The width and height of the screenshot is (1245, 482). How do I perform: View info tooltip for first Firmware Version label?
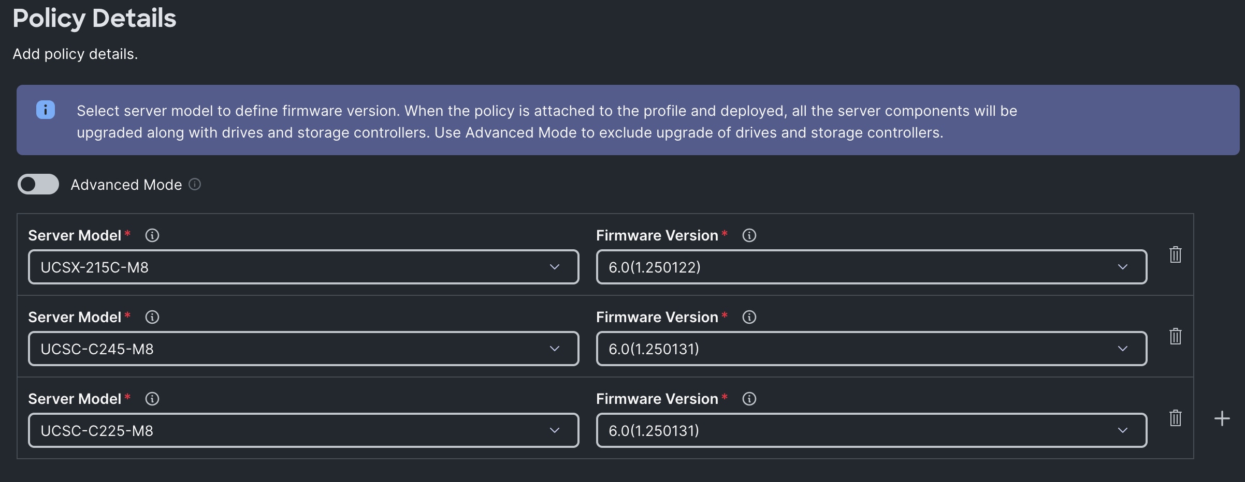pyautogui.click(x=749, y=235)
